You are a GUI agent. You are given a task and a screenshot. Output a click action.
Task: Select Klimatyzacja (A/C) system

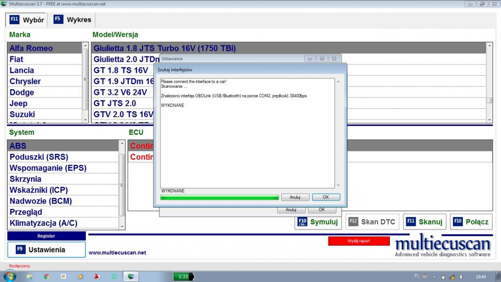tap(63, 223)
